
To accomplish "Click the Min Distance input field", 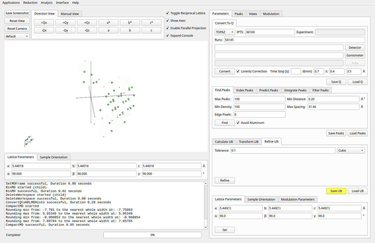I will (x=333, y=99).
